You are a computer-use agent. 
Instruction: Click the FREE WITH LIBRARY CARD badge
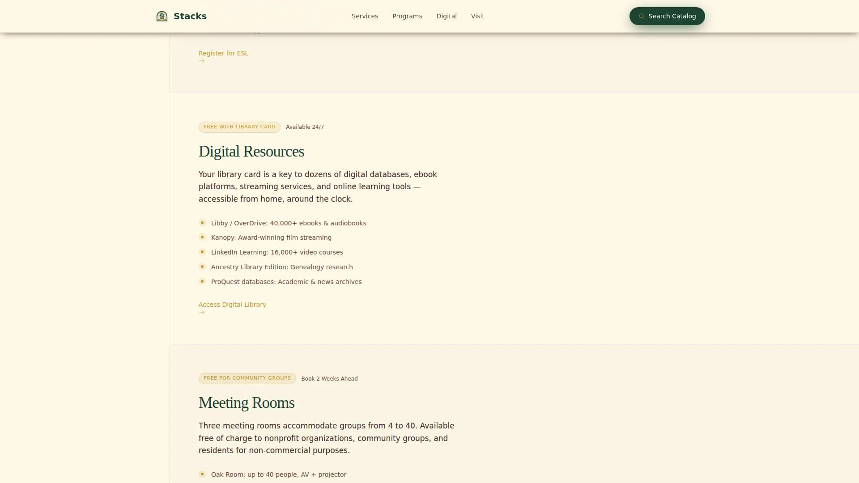(x=239, y=127)
